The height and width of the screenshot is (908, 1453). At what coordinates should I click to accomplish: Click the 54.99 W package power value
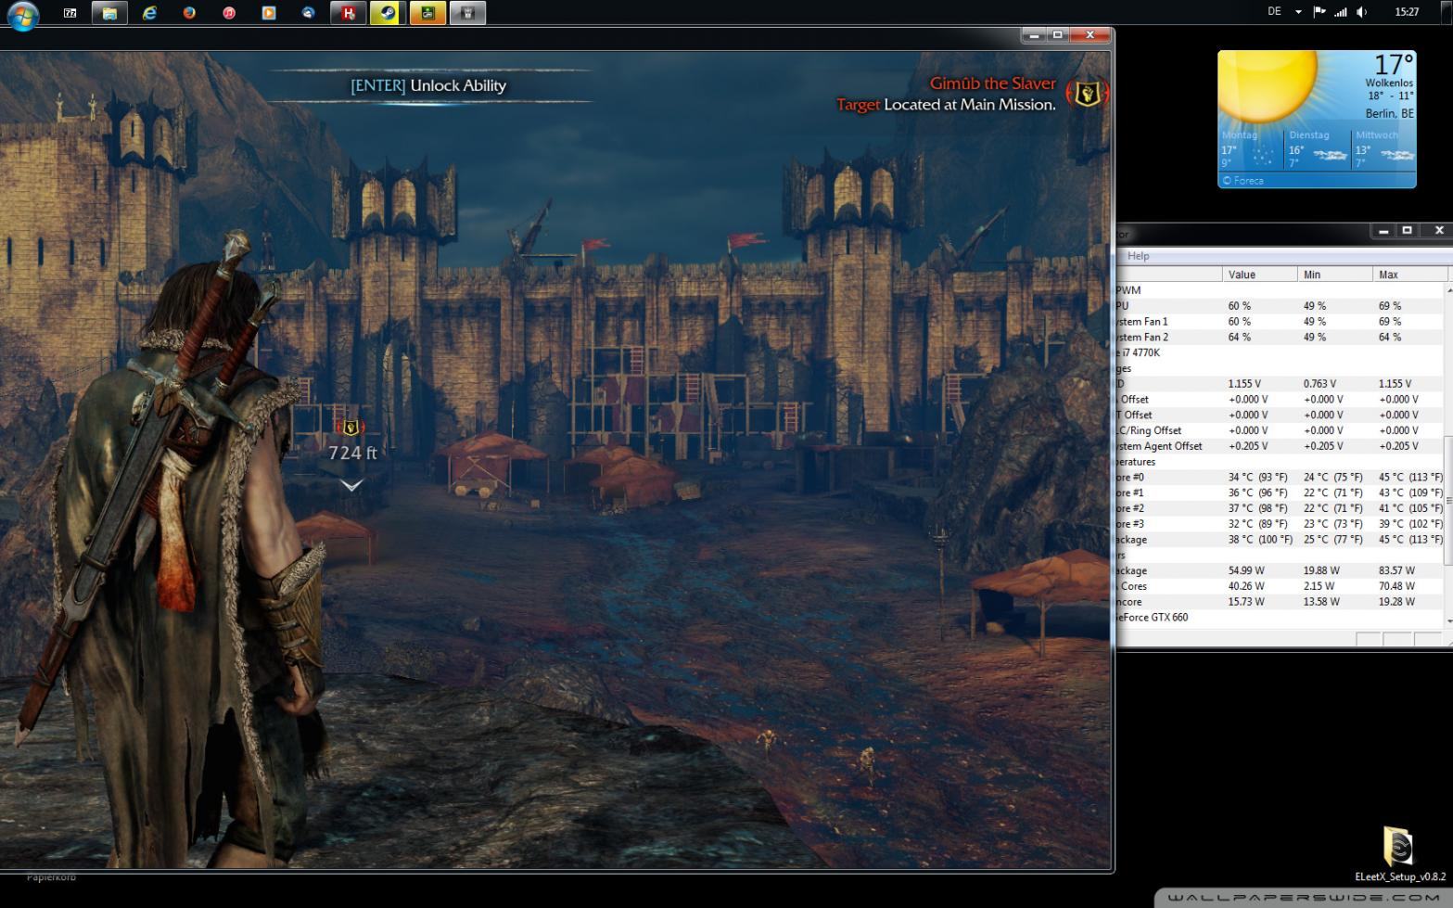click(x=1244, y=571)
